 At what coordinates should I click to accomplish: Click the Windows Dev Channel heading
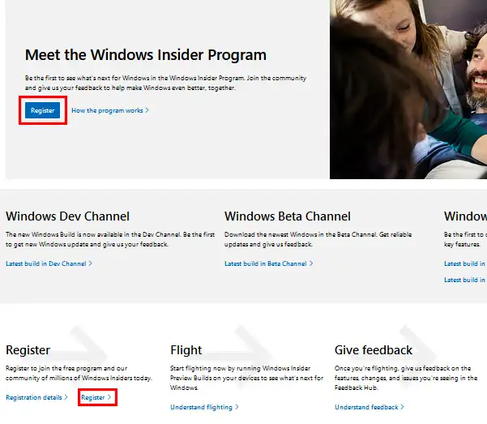click(x=67, y=216)
